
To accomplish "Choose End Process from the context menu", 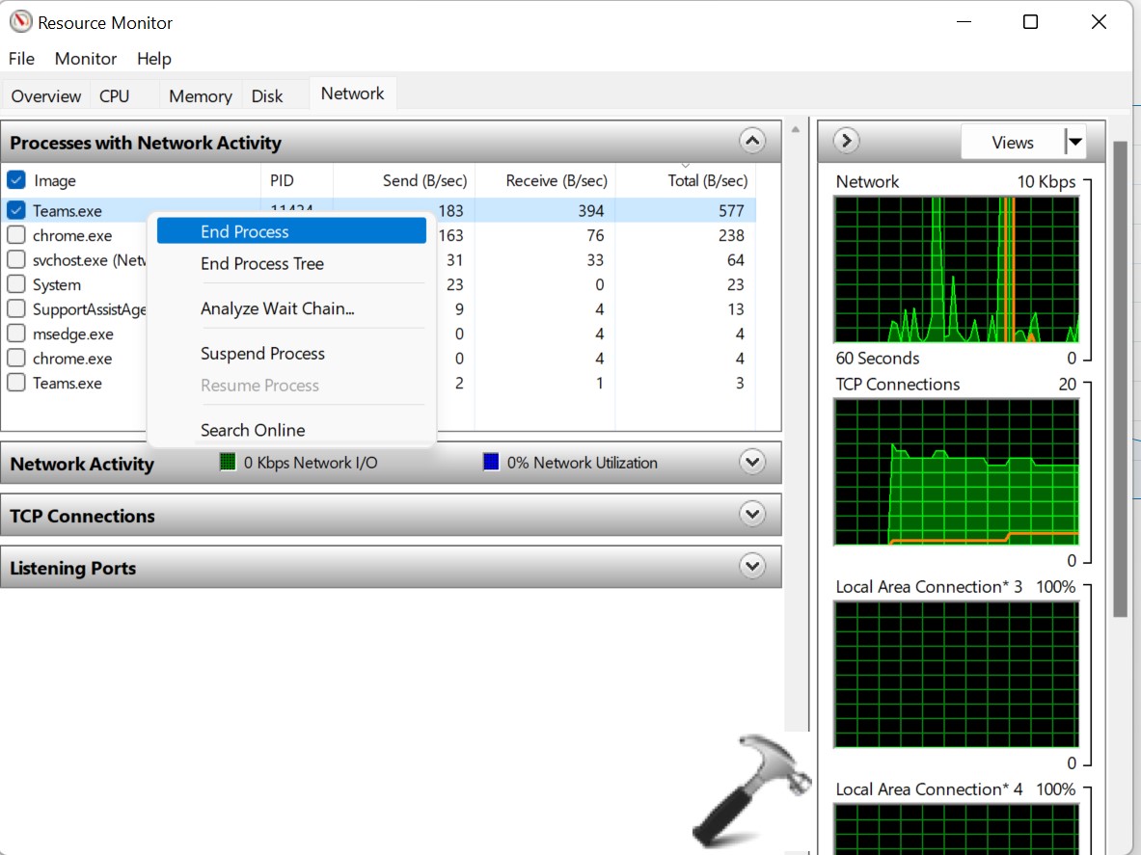I will [291, 231].
